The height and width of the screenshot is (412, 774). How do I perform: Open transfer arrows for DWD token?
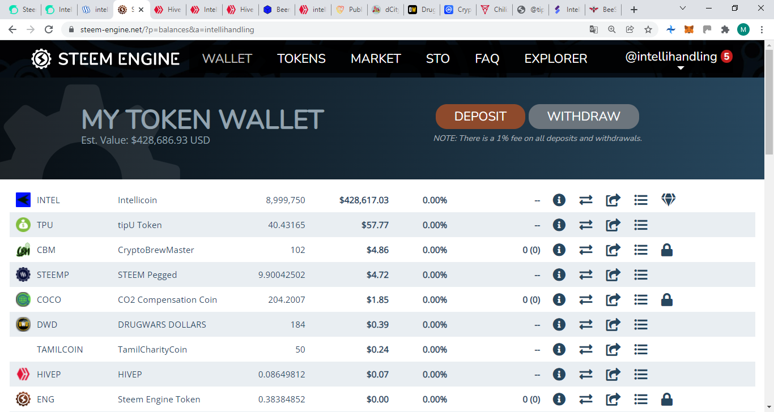pyautogui.click(x=586, y=324)
